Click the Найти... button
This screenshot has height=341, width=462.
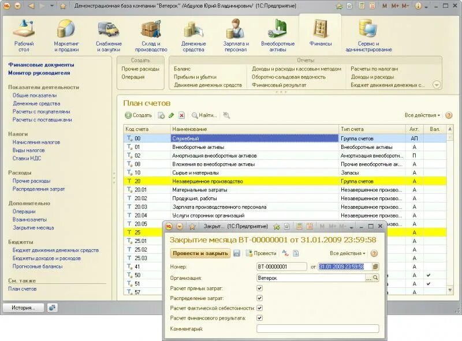[204, 115]
